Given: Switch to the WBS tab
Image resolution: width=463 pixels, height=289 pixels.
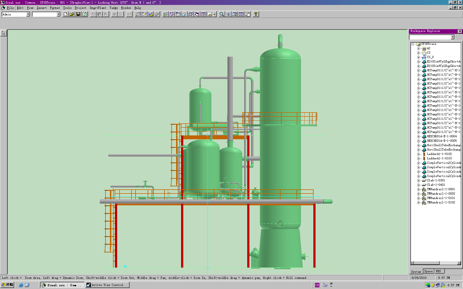Looking at the screenshot, I should (x=438, y=271).
